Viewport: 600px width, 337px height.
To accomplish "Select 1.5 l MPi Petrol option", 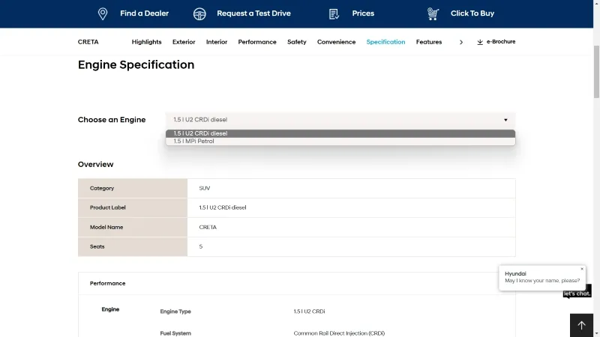I will (340, 142).
